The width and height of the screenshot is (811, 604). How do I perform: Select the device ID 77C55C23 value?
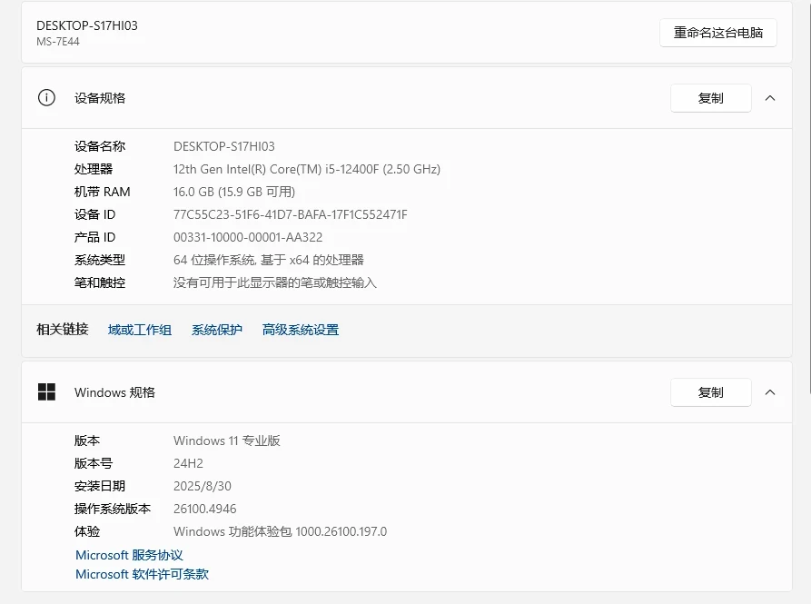pyautogui.click(x=290, y=214)
